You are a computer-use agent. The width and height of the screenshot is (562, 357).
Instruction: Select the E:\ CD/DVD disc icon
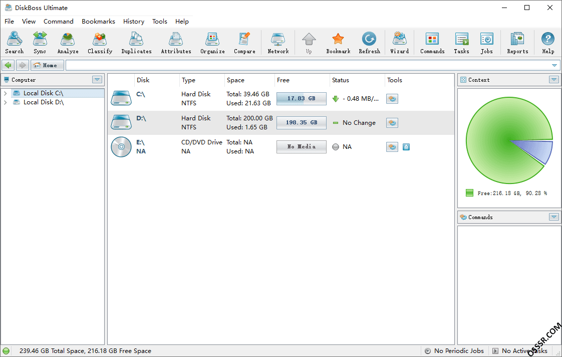(x=121, y=147)
